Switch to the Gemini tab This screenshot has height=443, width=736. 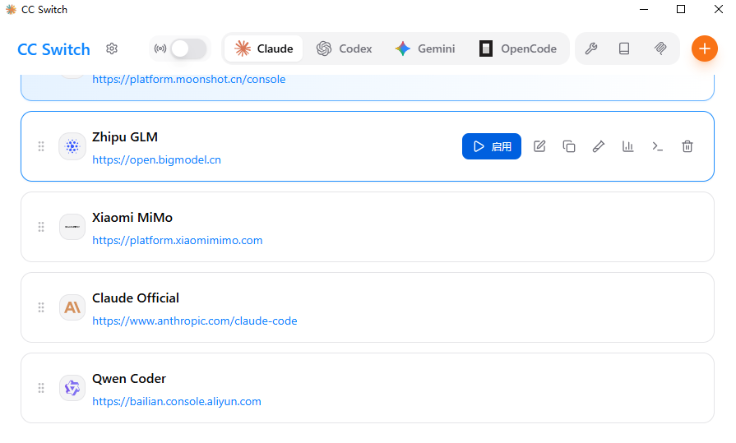[x=425, y=48]
